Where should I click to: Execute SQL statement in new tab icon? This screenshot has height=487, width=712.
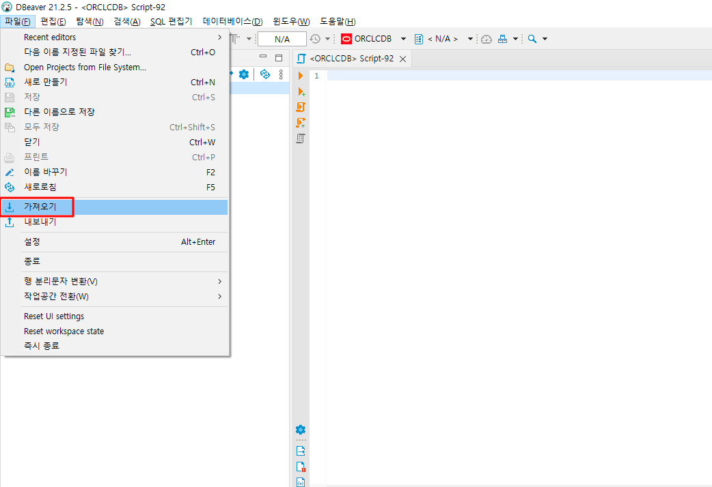click(301, 91)
